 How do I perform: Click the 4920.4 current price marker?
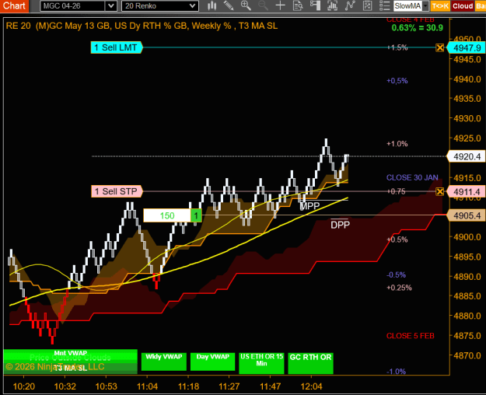[x=466, y=156]
